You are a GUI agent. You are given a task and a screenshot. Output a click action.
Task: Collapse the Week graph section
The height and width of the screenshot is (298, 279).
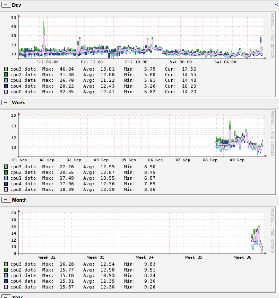pyautogui.click(x=6, y=102)
